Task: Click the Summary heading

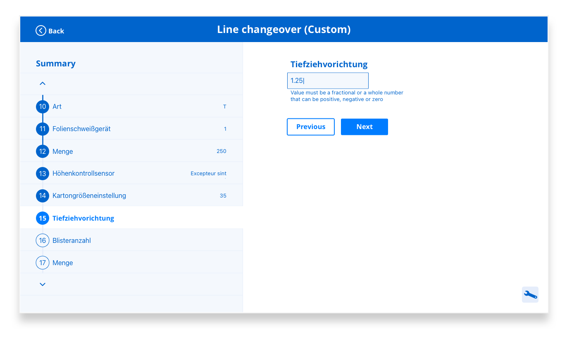Action: pyautogui.click(x=56, y=63)
